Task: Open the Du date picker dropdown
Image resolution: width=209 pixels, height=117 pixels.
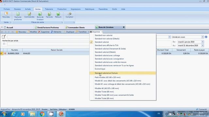Action: click(202, 42)
